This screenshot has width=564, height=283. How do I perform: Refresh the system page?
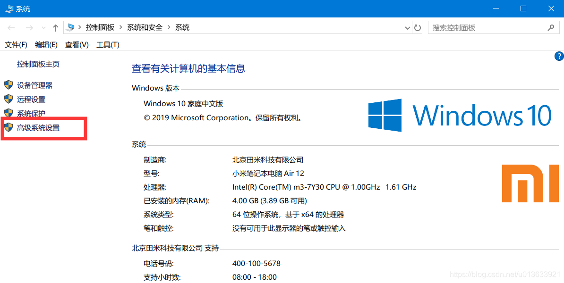(417, 28)
